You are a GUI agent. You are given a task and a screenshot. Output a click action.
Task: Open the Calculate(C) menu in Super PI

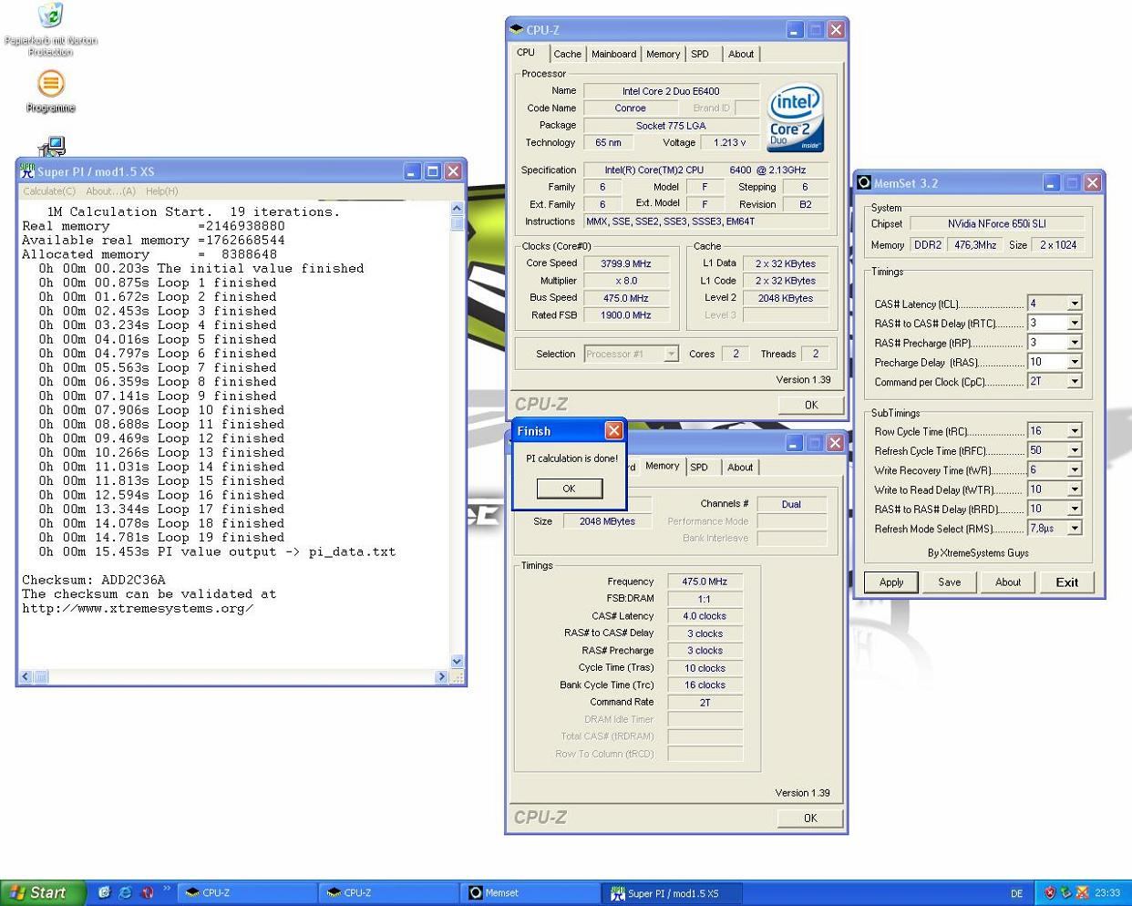pyautogui.click(x=49, y=191)
